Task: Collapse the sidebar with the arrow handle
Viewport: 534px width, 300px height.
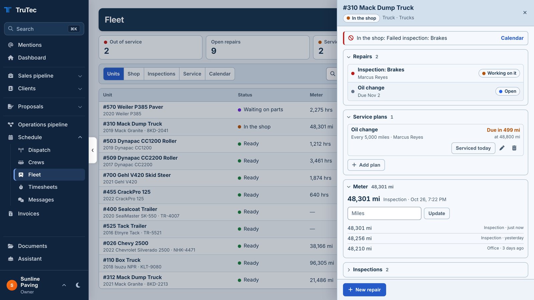Action: (93, 150)
